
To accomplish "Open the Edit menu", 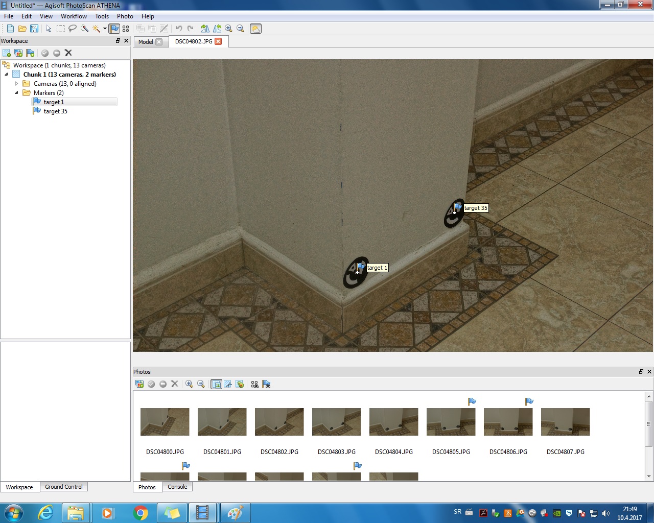I will pyautogui.click(x=27, y=16).
